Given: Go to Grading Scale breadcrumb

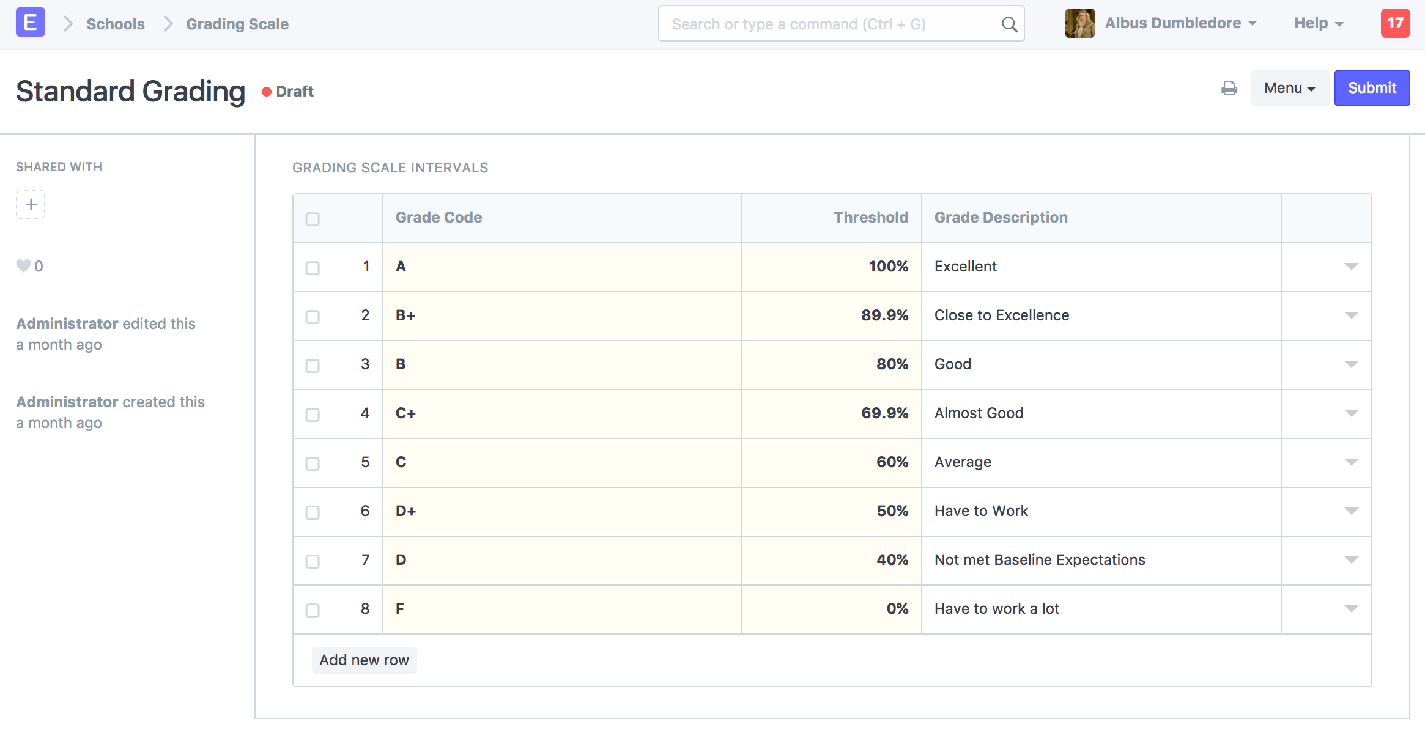Looking at the screenshot, I should [x=237, y=24].
